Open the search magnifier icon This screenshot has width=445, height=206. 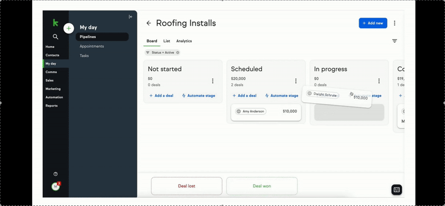(56, 37)
